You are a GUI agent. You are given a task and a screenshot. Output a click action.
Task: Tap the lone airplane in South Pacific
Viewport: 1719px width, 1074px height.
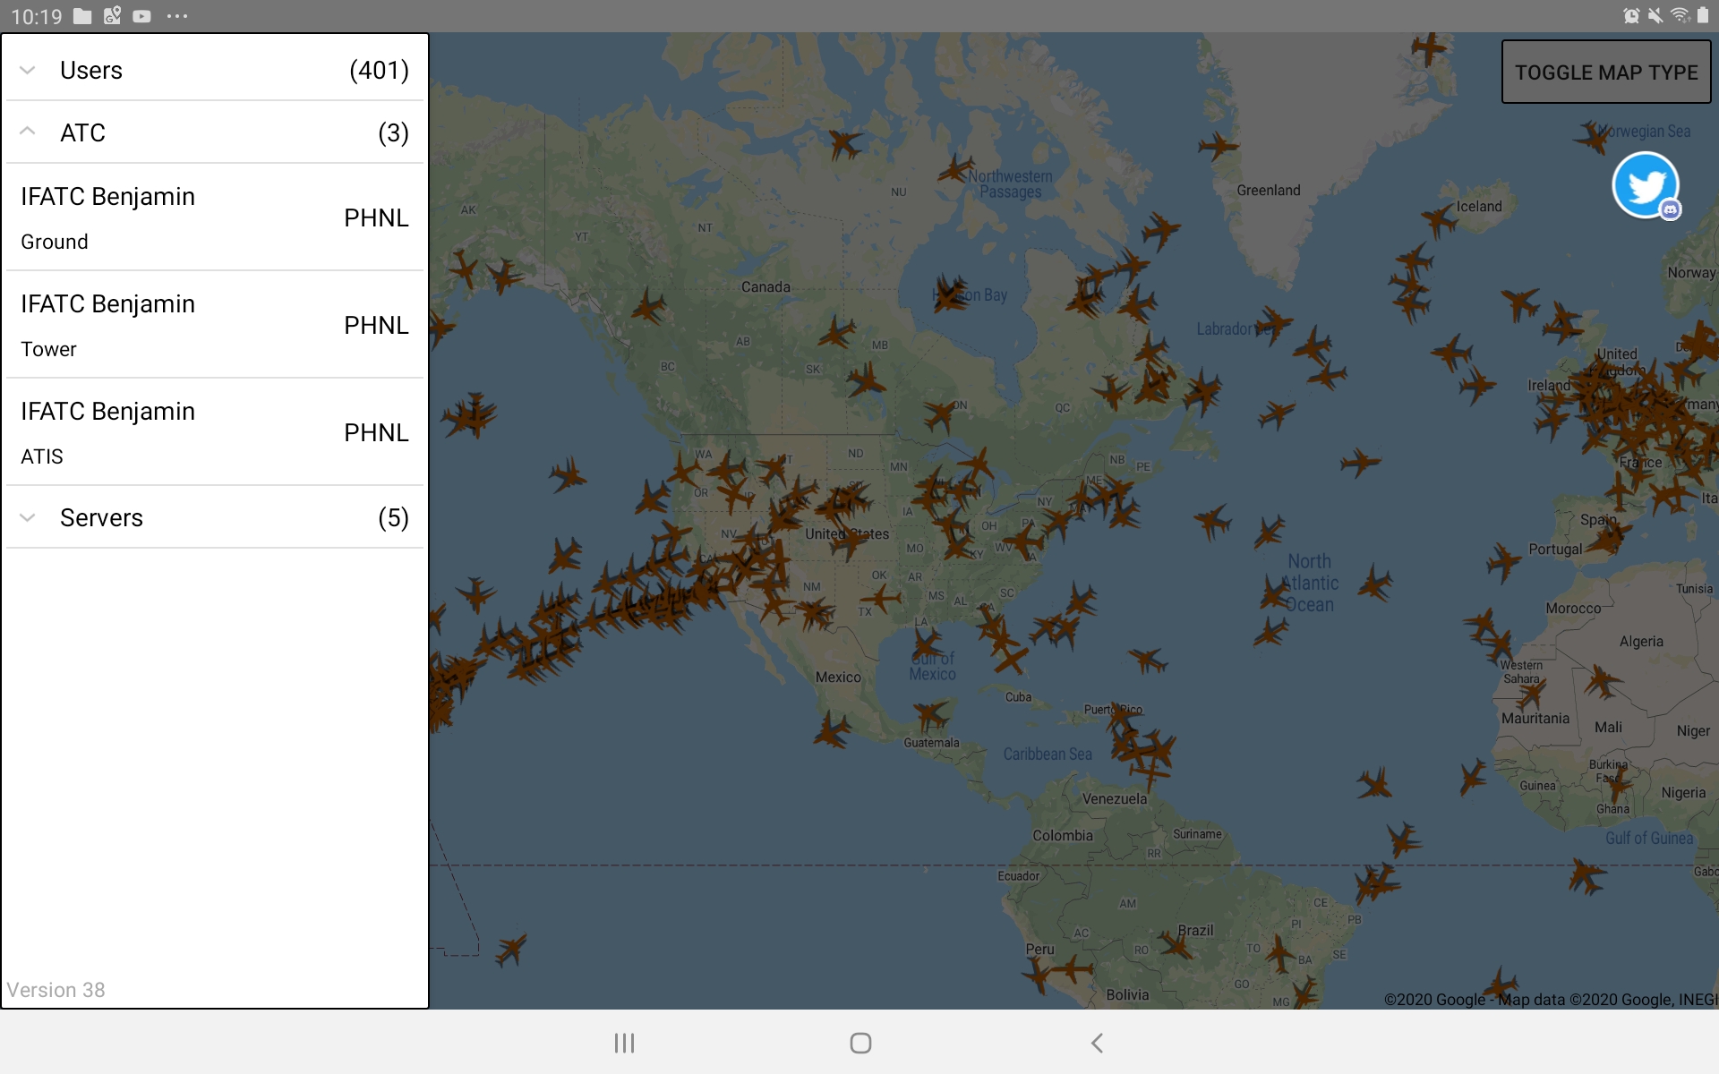pyautogui.click(x=511, y=949)
